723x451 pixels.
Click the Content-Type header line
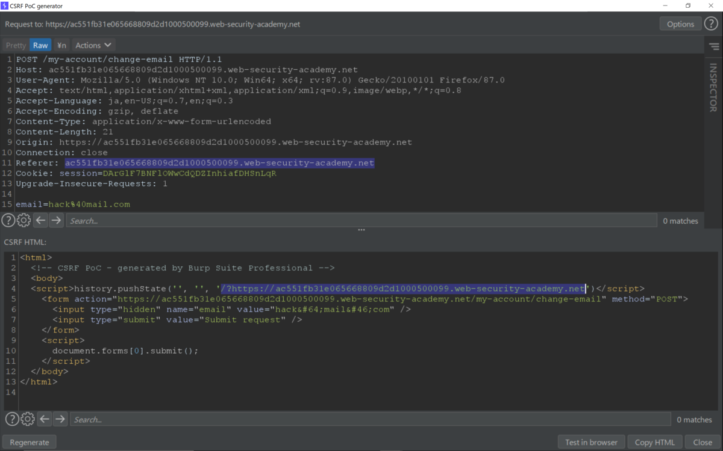(x=143, y=121)
